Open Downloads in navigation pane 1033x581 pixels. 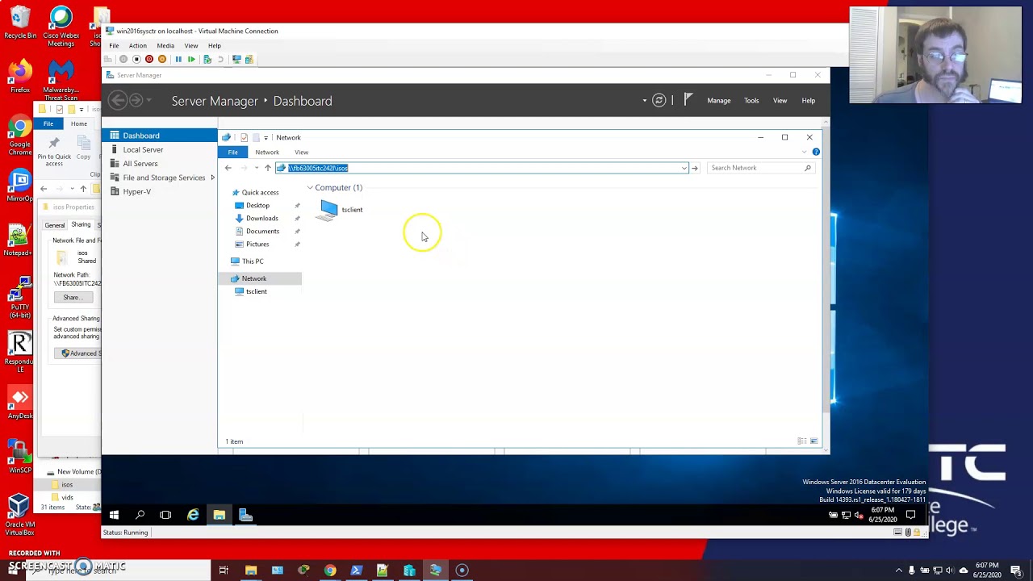coord(261,218)
